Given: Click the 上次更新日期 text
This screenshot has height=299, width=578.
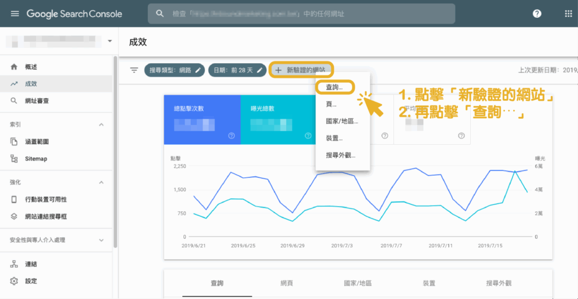Looking at the screenshot, I should click(548, 70).
